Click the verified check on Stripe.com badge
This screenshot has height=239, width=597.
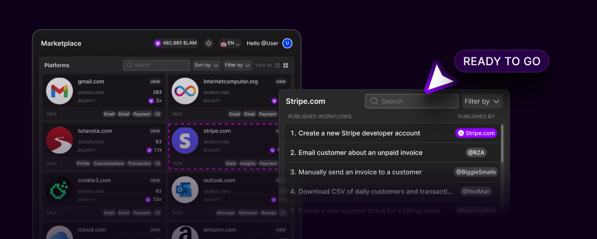(461, 133)
